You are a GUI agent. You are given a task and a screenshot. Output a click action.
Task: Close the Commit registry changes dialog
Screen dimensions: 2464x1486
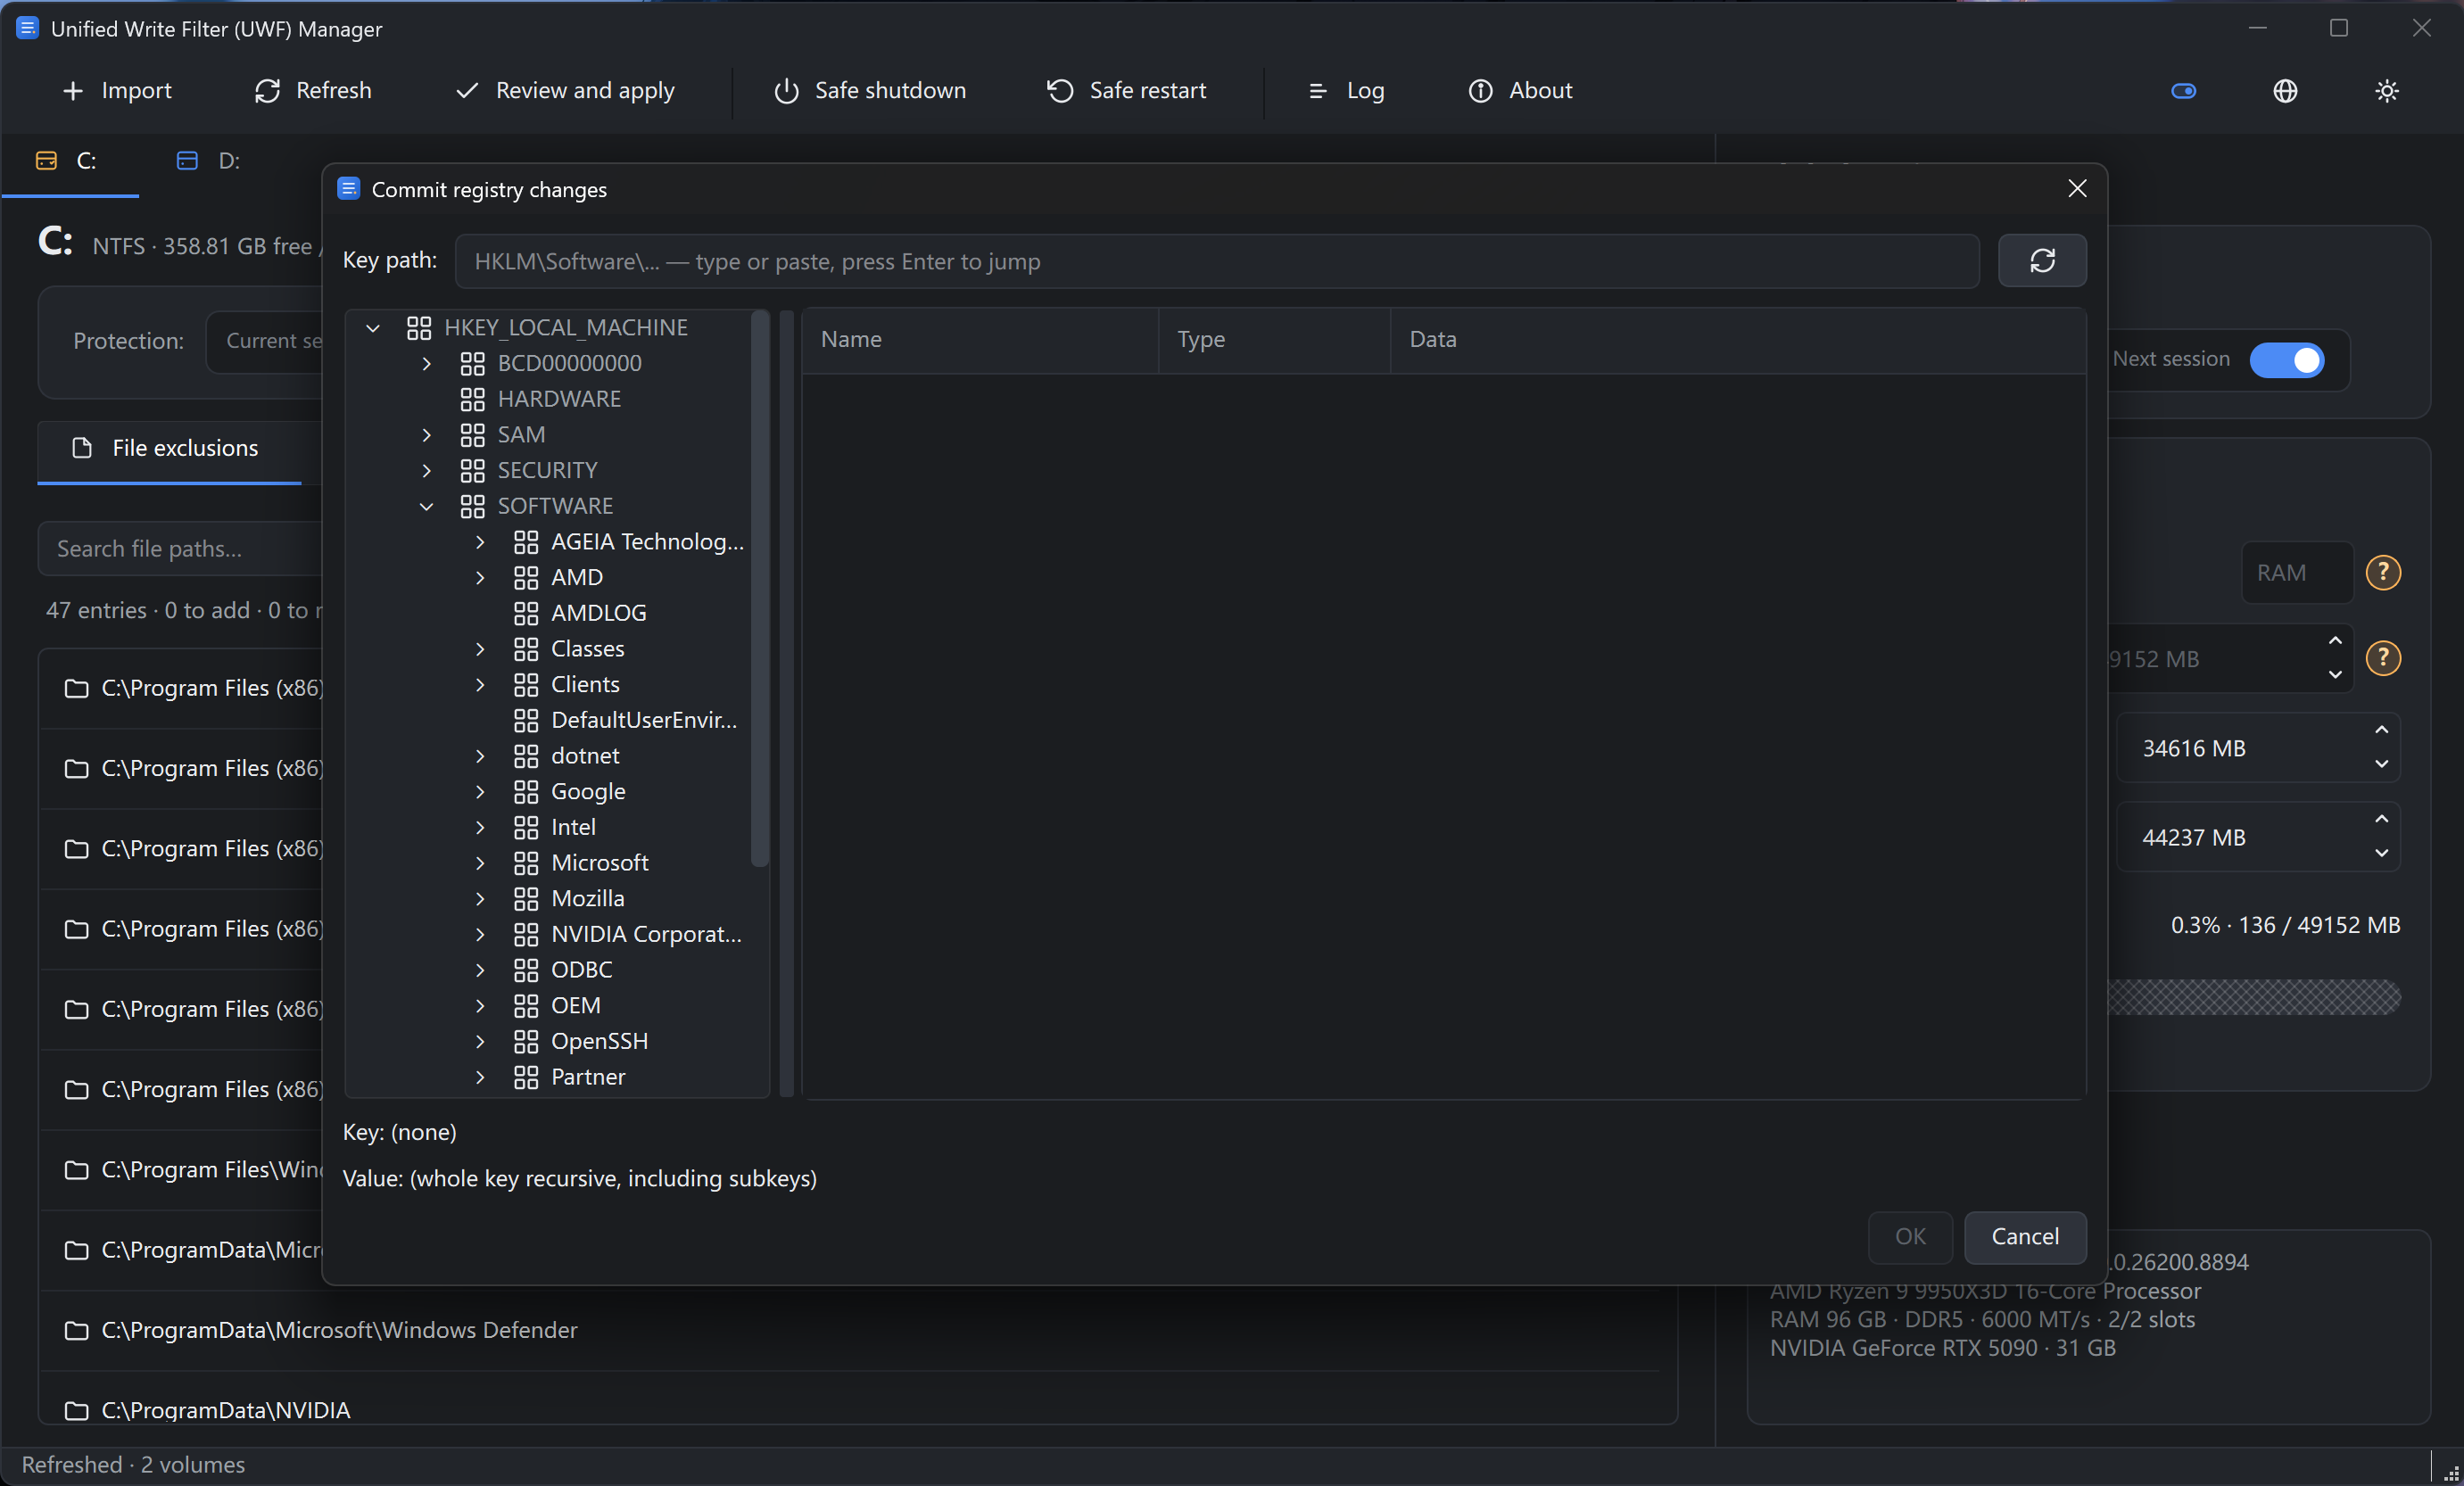(x=2077, y=189)
